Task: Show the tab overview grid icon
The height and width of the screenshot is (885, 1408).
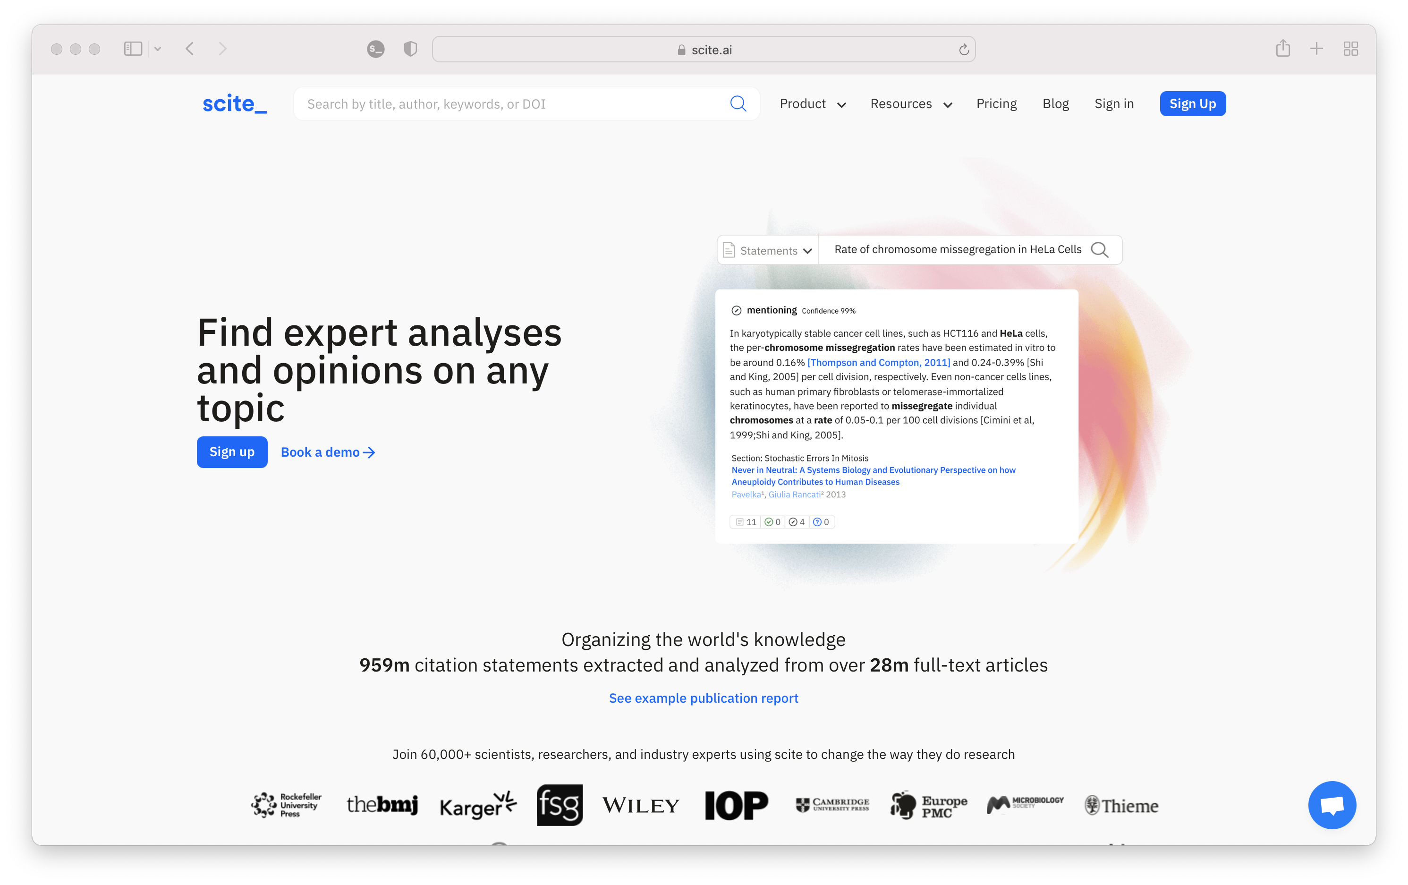Action: tap(1350, 49)
